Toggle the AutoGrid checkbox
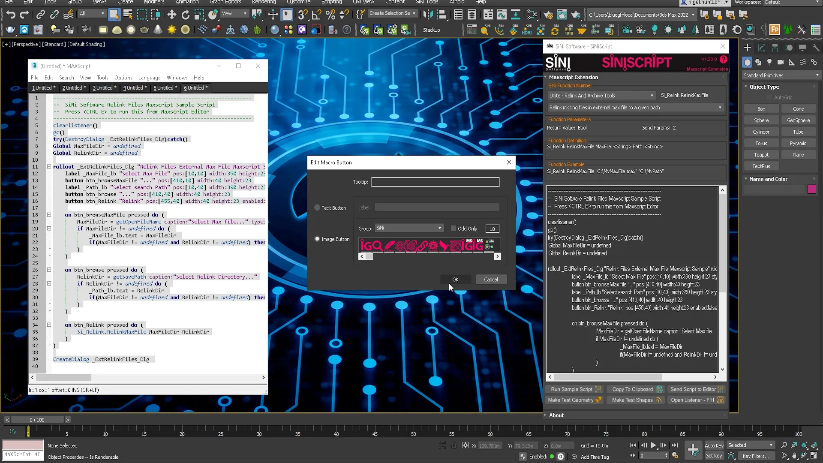Viewport: 823px width, 463px height. pos(769,97)
